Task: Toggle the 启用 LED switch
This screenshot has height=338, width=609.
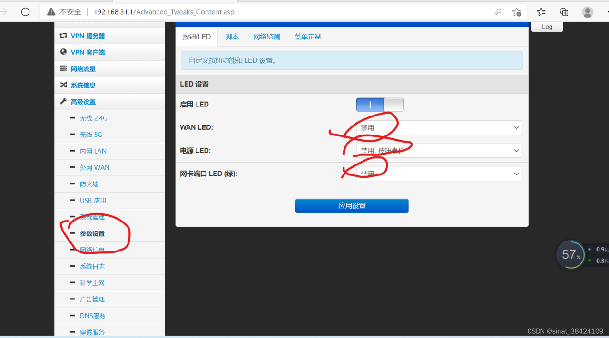Action: [x=380, y=105]
